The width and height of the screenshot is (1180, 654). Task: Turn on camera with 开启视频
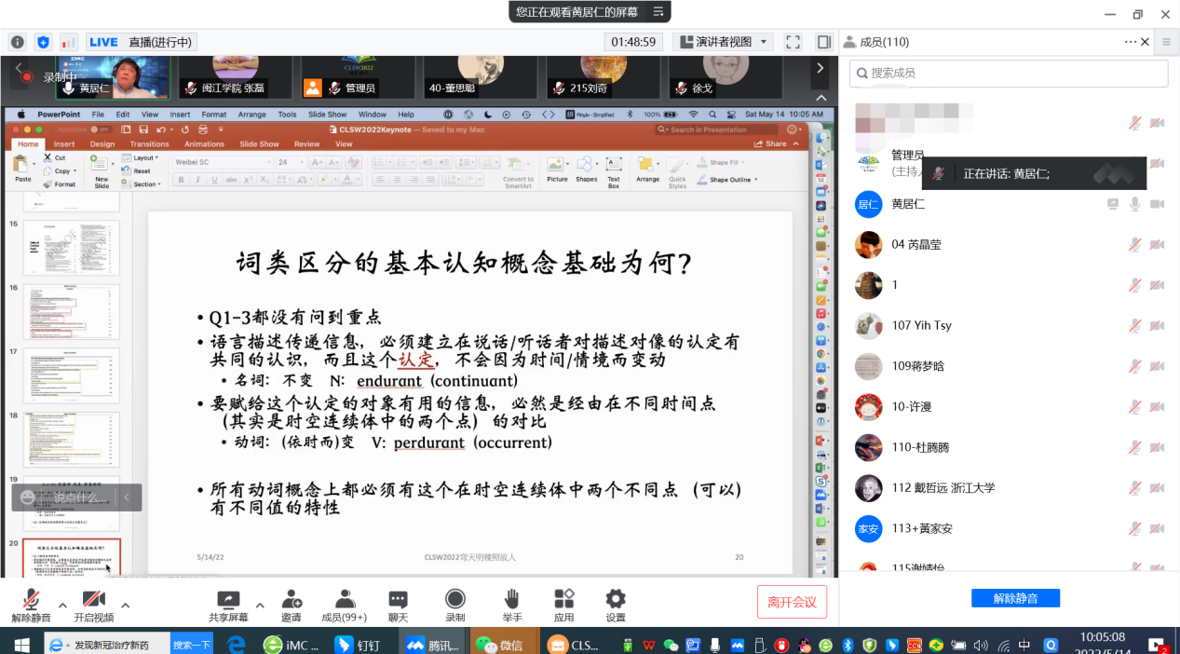tap(93, 605)
